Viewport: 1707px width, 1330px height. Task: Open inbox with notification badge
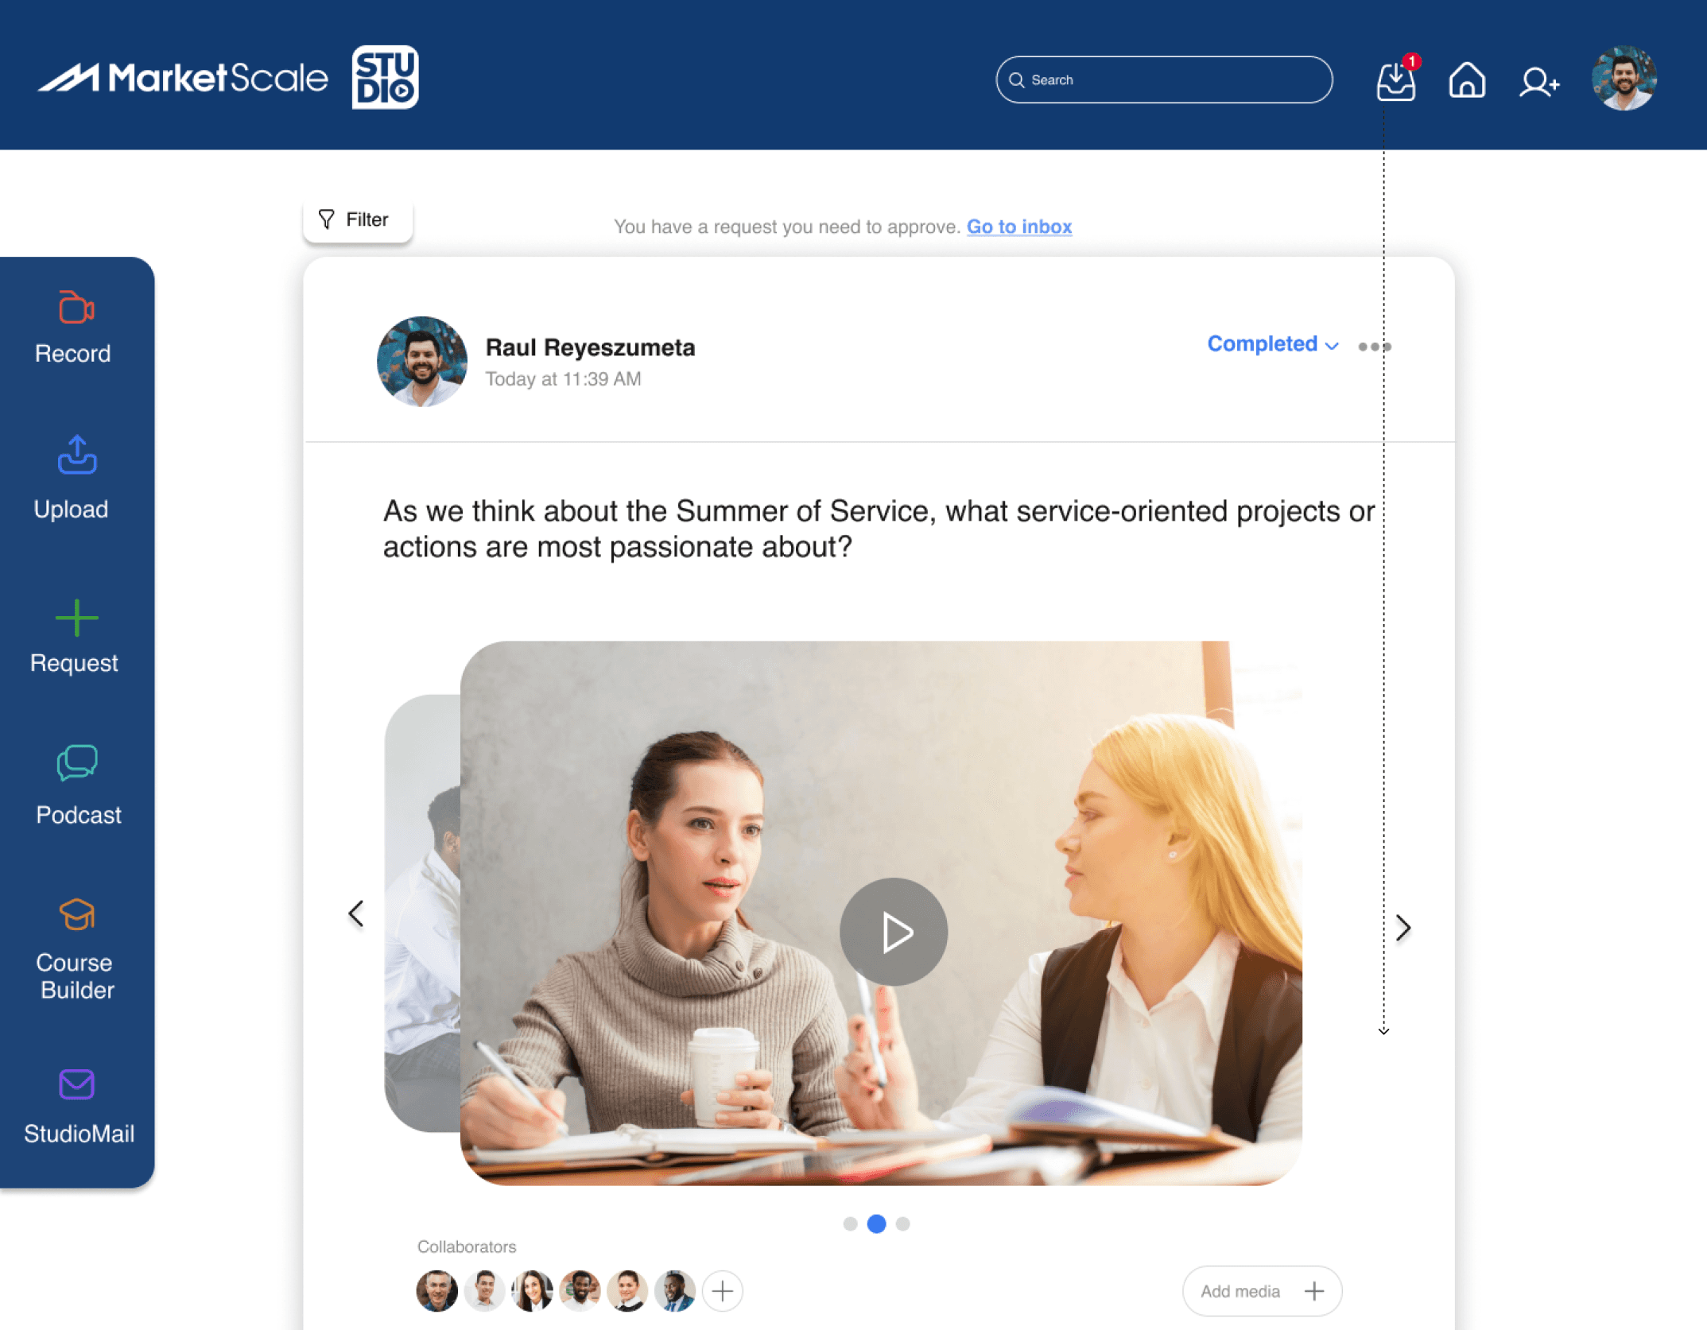(1396, 80)
